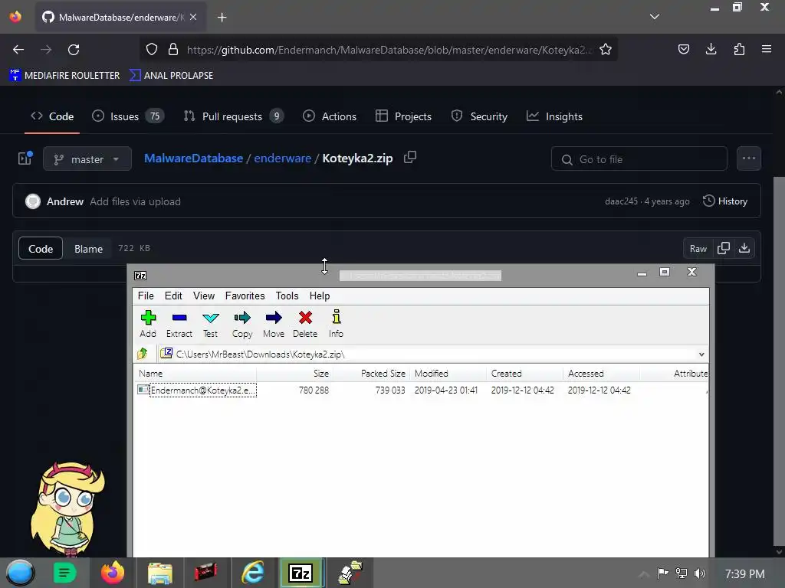The image size is (785, 588).
Task: Click the Raw button
Action: [x=698, y=249]
